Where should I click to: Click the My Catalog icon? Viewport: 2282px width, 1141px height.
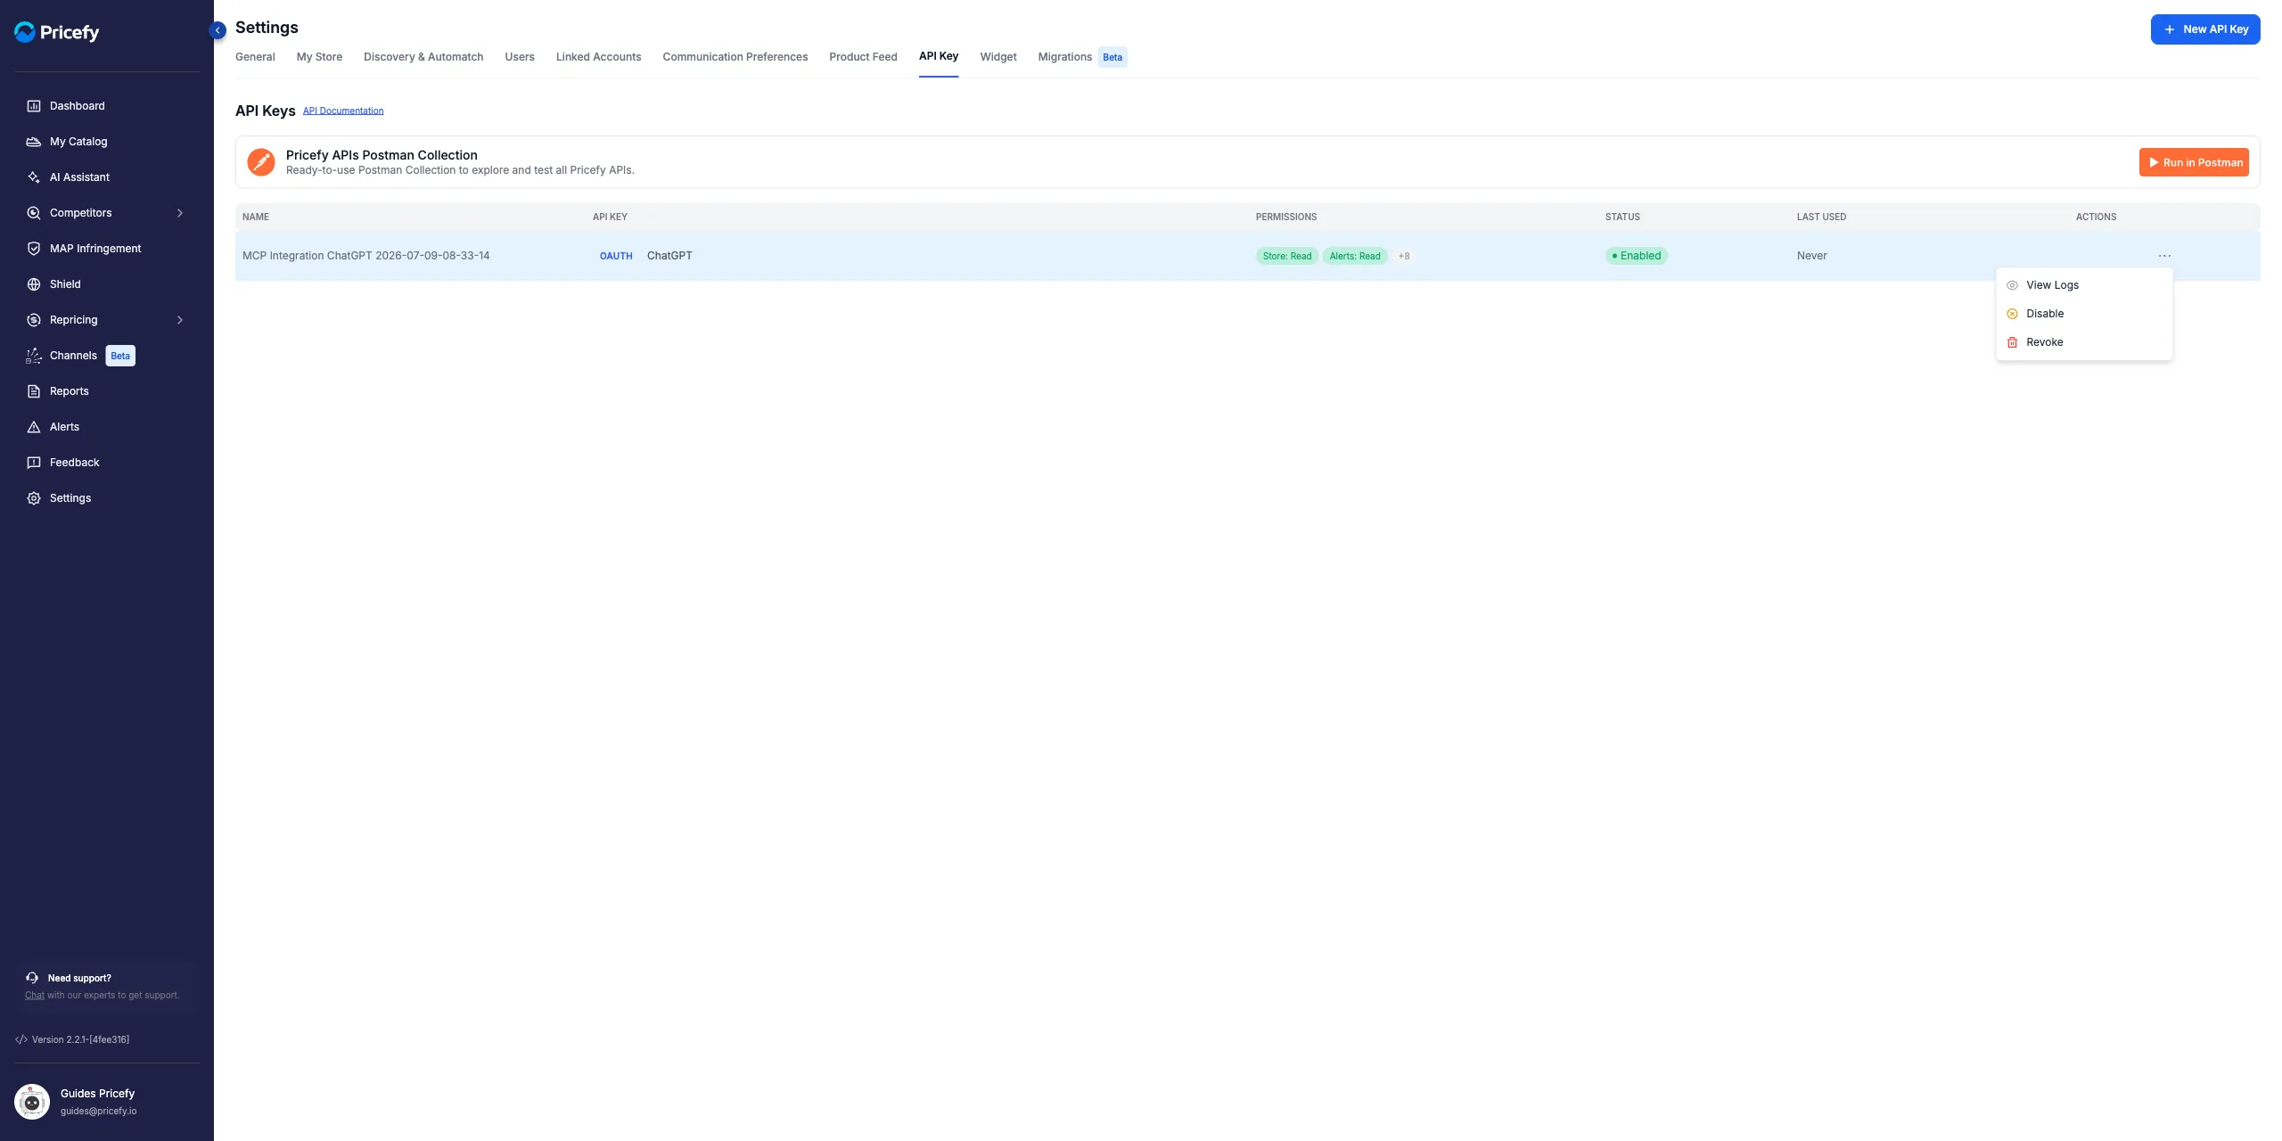click(34, 142)
